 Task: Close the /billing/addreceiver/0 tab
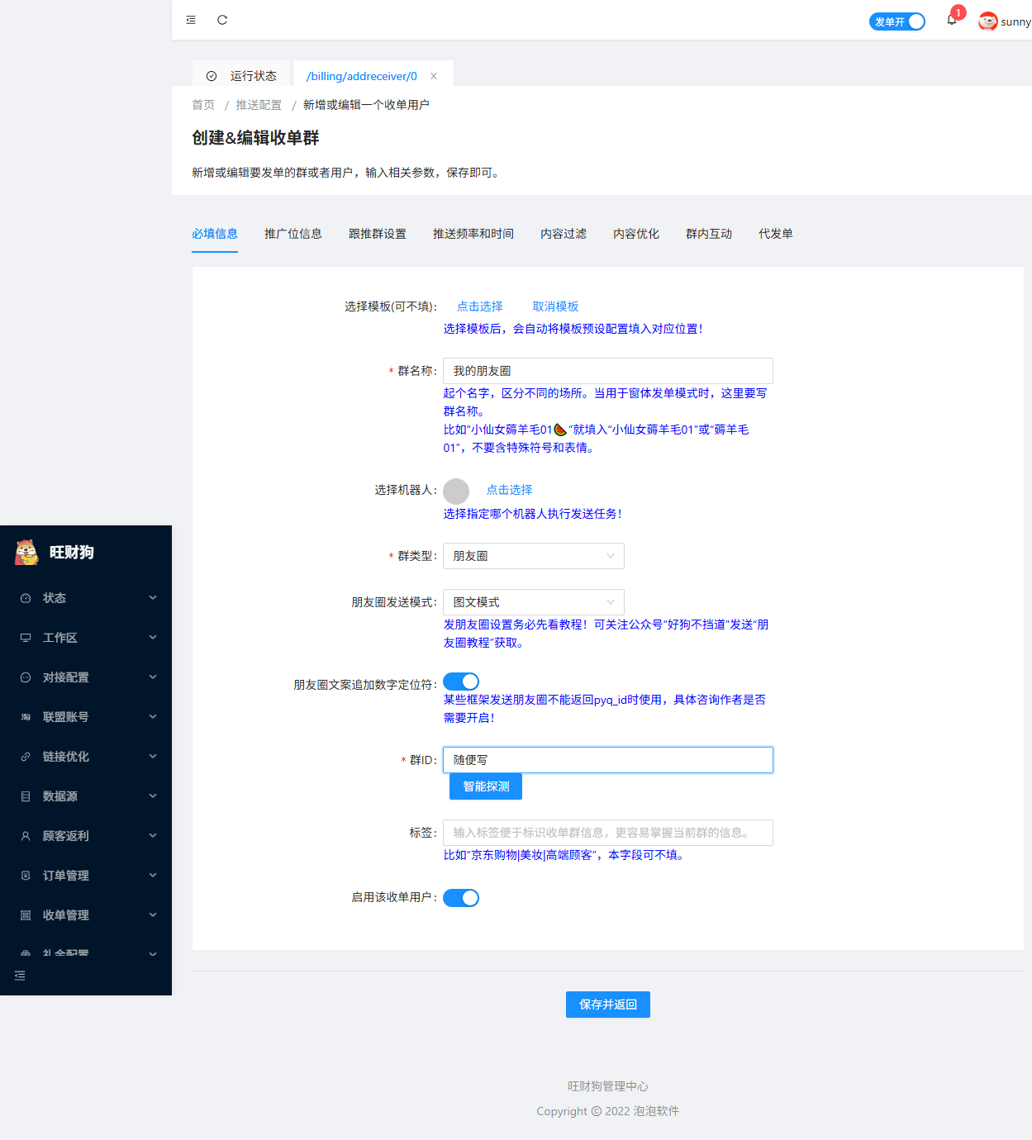click(x=434, y=76)
